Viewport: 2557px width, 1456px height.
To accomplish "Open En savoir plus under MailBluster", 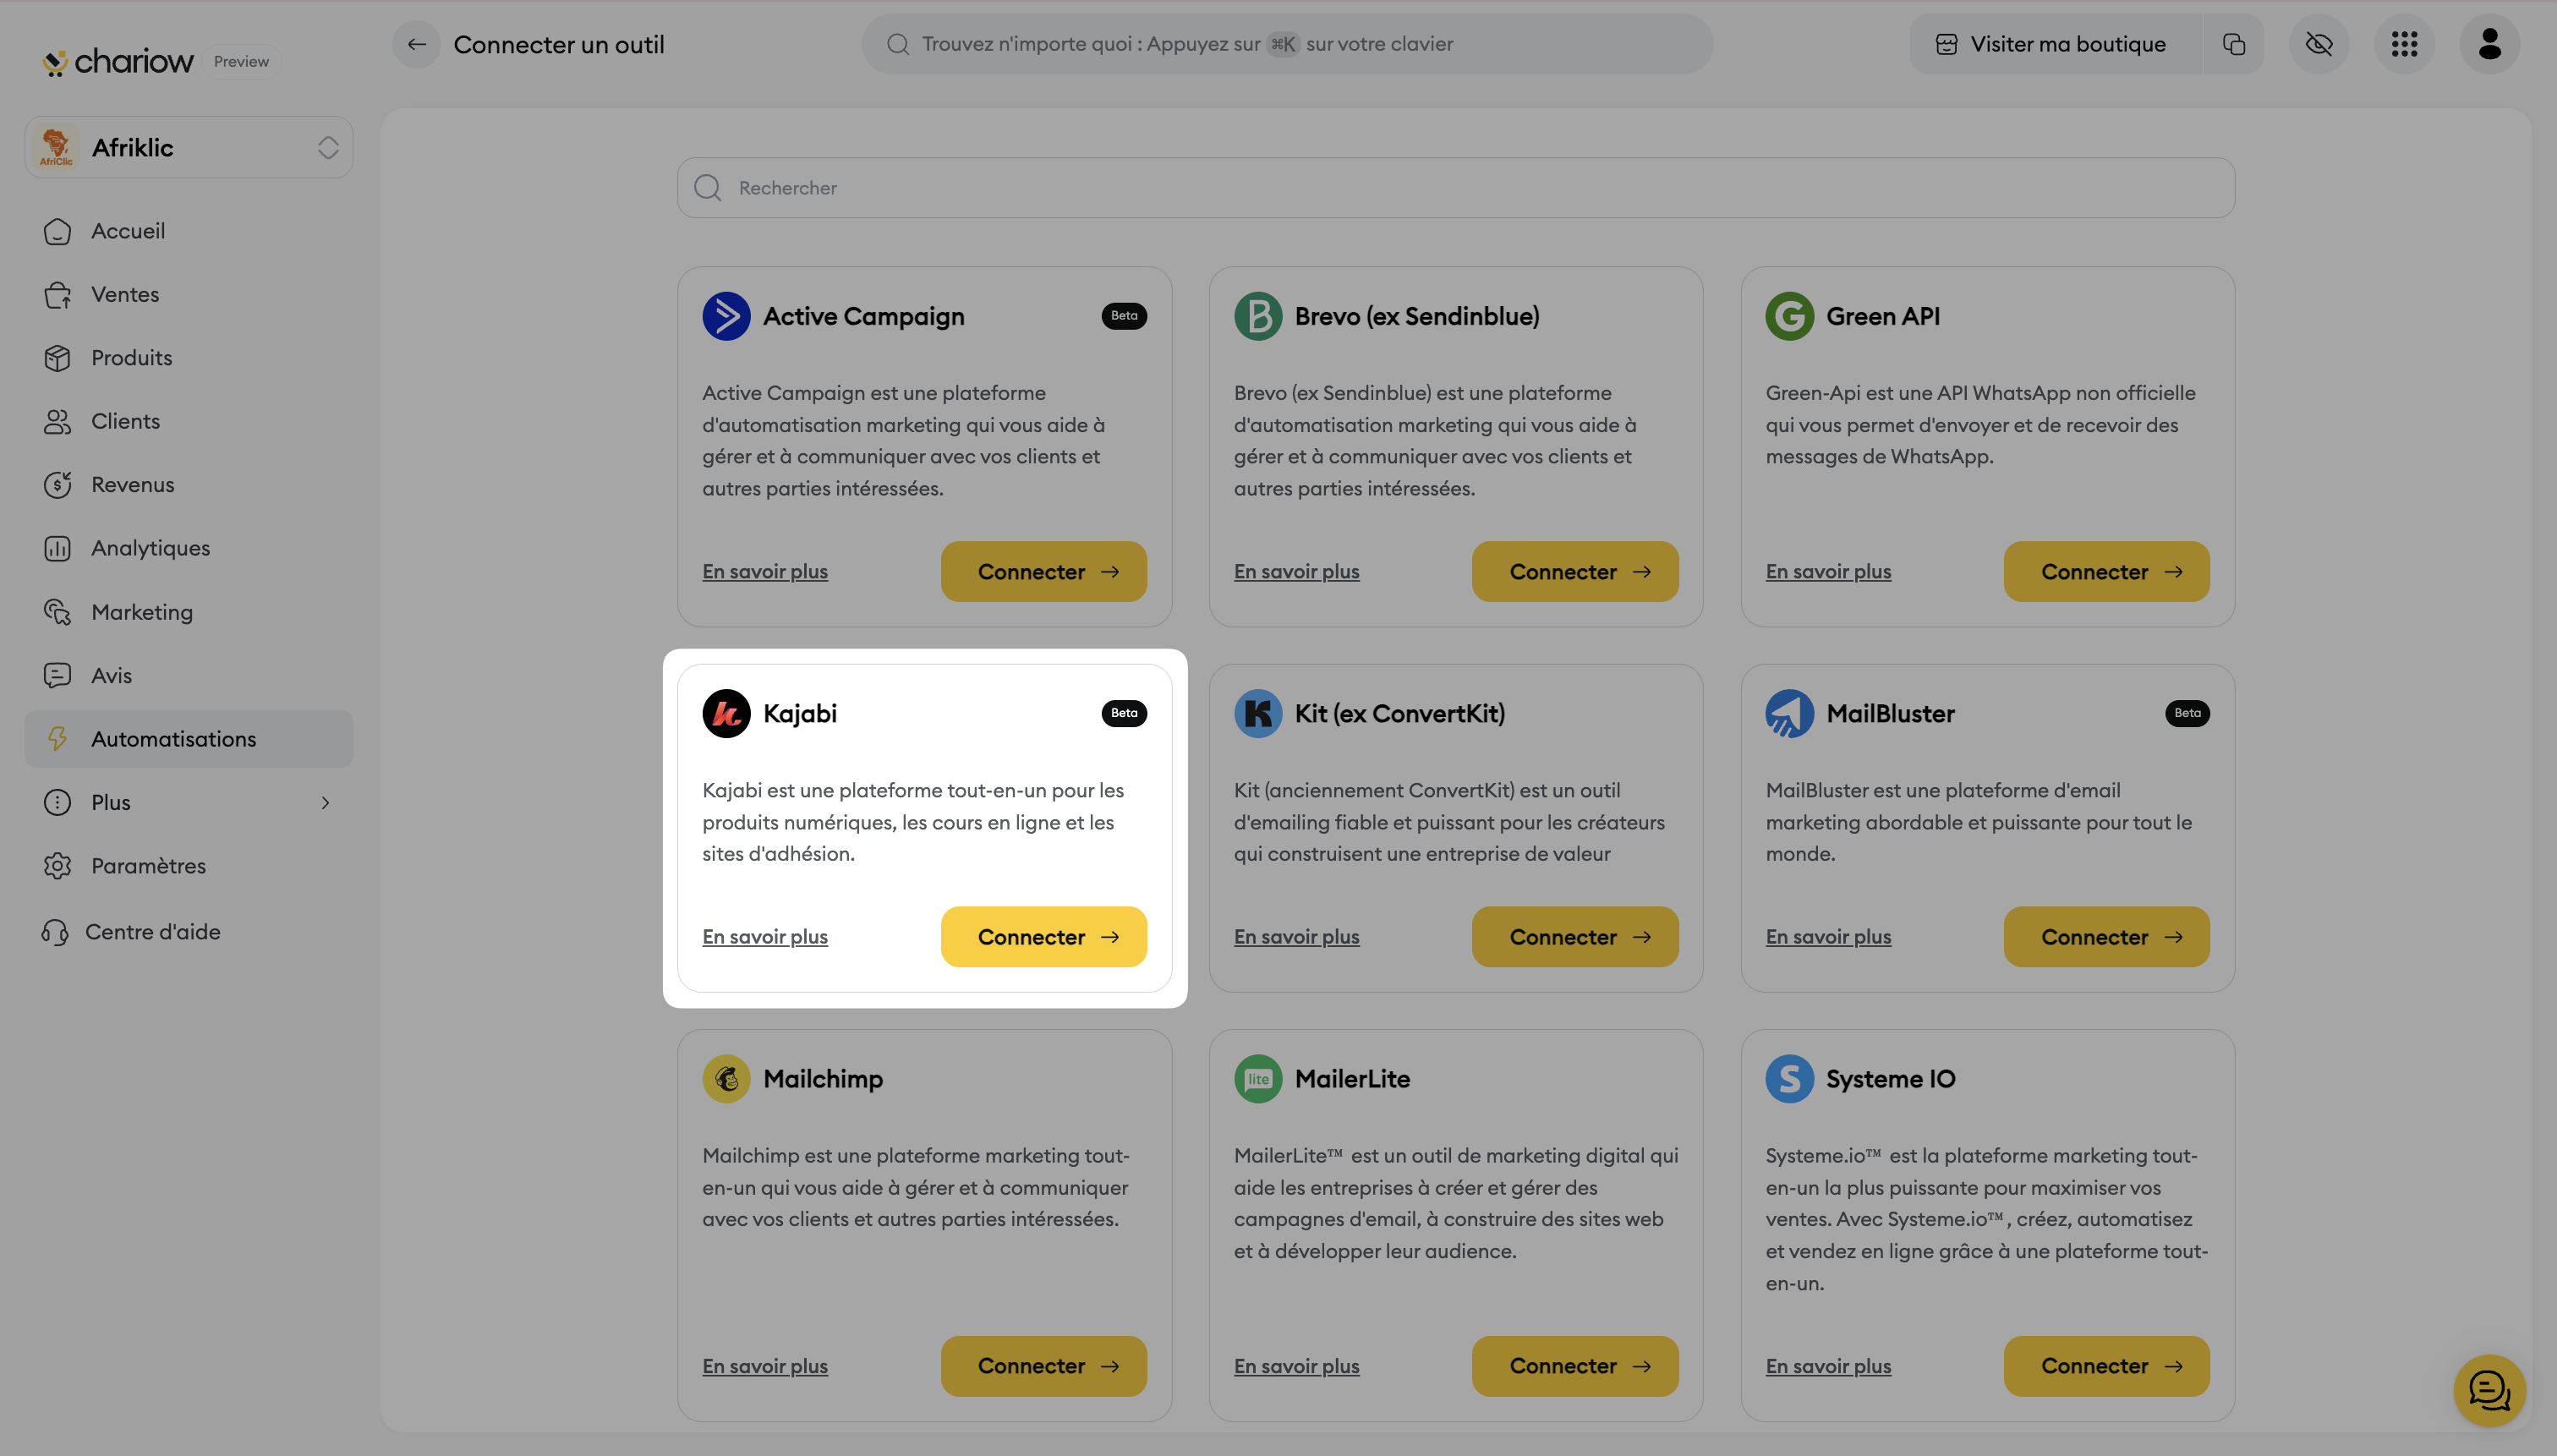I will tap(1828, 937).
